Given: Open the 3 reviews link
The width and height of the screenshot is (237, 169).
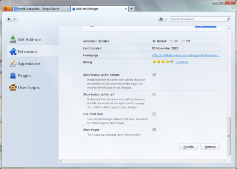Looking at the screenshot, I should (x=182, y=62).
